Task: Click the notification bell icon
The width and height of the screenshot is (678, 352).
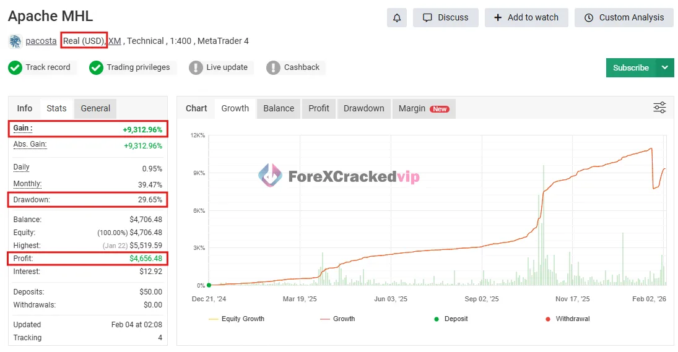Action: pyautogui.click(x=397, y=17)
